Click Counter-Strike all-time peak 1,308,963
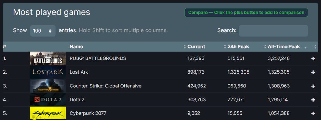Image resolution: width=321 pixels, height=120 pixels. click(x=279, y=86)
